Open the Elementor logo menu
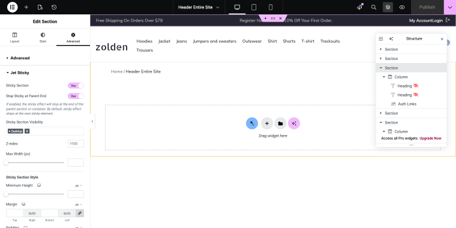This screenshot has height=228, width=456. coord(12,7)
